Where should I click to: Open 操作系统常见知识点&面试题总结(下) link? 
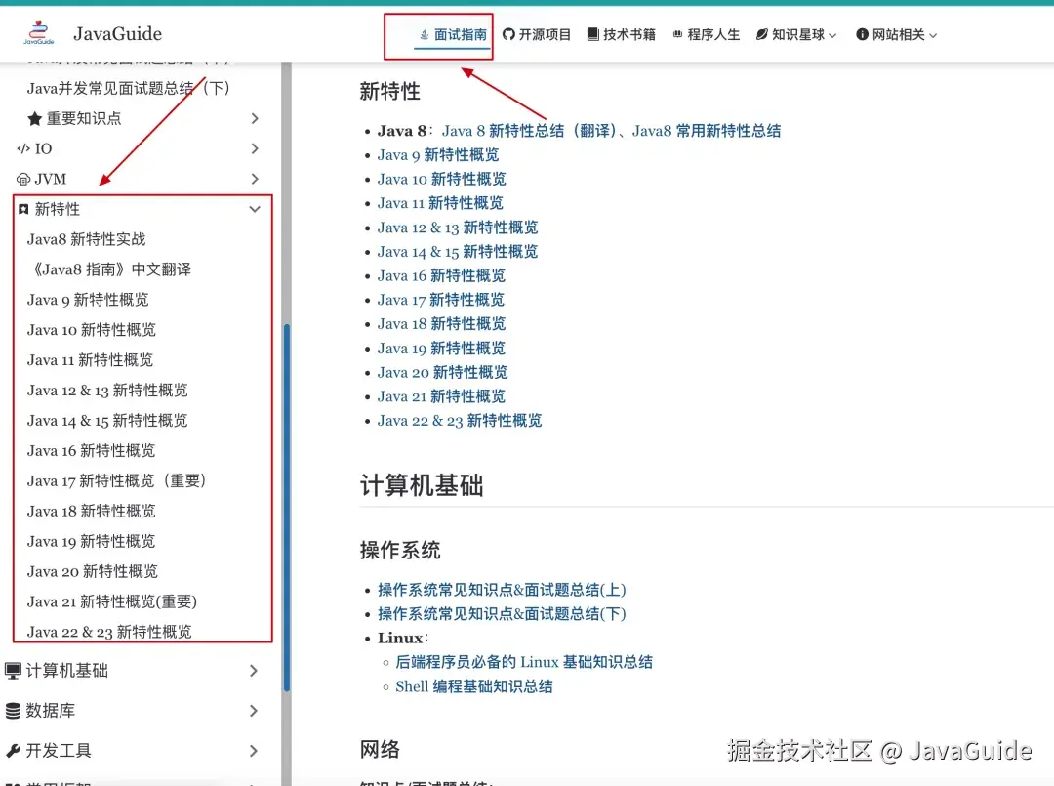502,614
